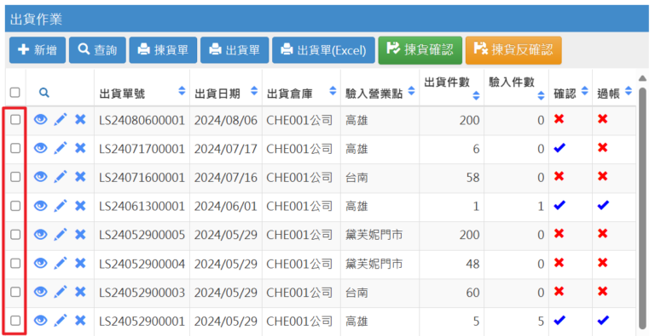This screenshot has height=336, width=655.
Task: Click the magnifier icon in table header
Action: tap(44, 93)
